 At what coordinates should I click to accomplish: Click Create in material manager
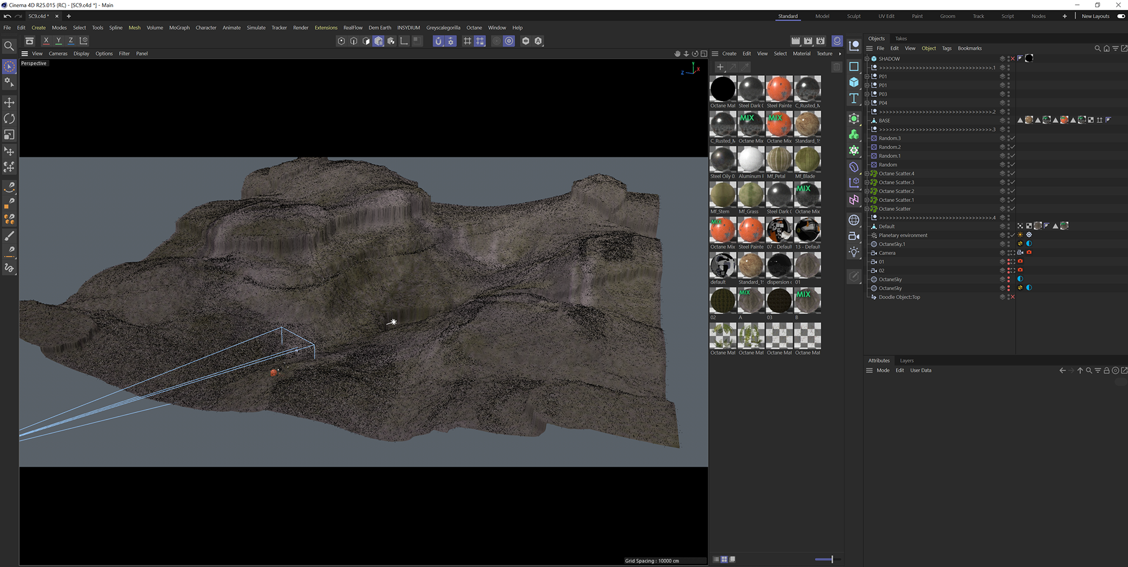point(729,53)
